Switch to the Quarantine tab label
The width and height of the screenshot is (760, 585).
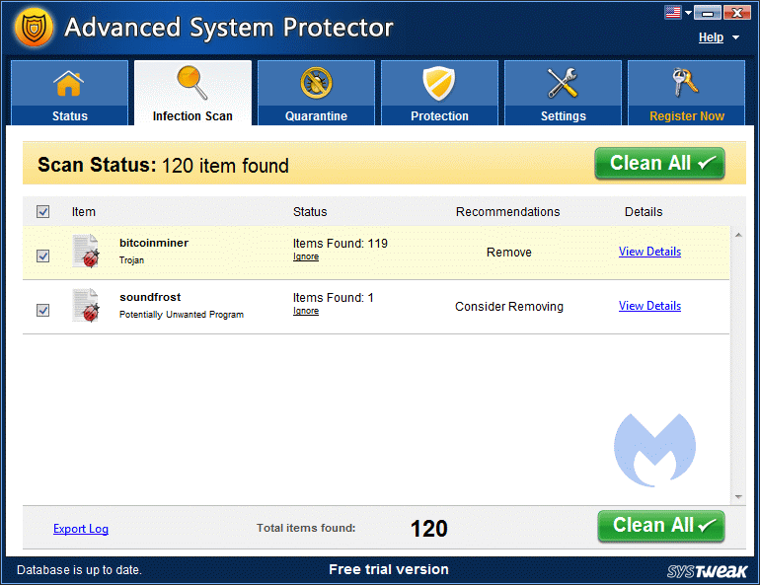tap(316, 116)
